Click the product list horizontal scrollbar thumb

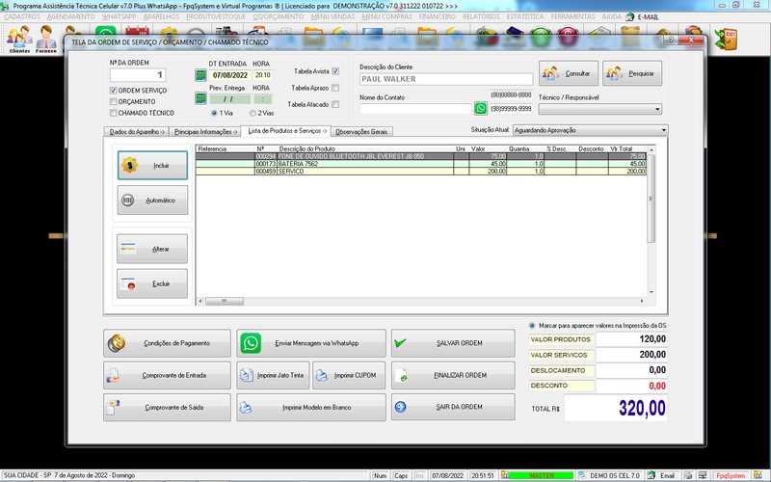(x=225, y=301)
